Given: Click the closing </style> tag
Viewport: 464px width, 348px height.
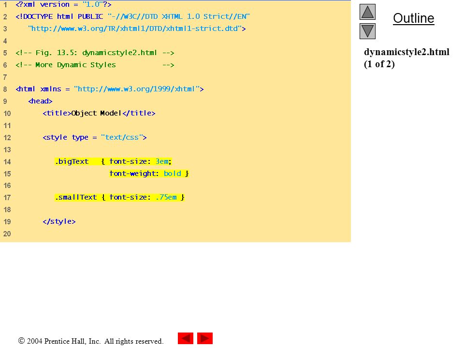Looking at the screenshot, I should (x=59, y=222).
